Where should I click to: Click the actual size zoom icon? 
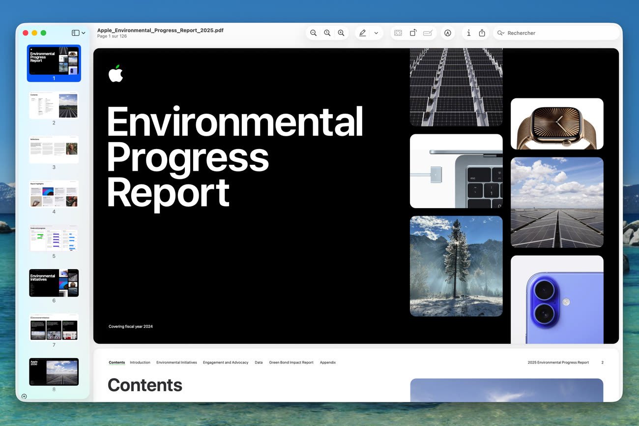point(327,33)
